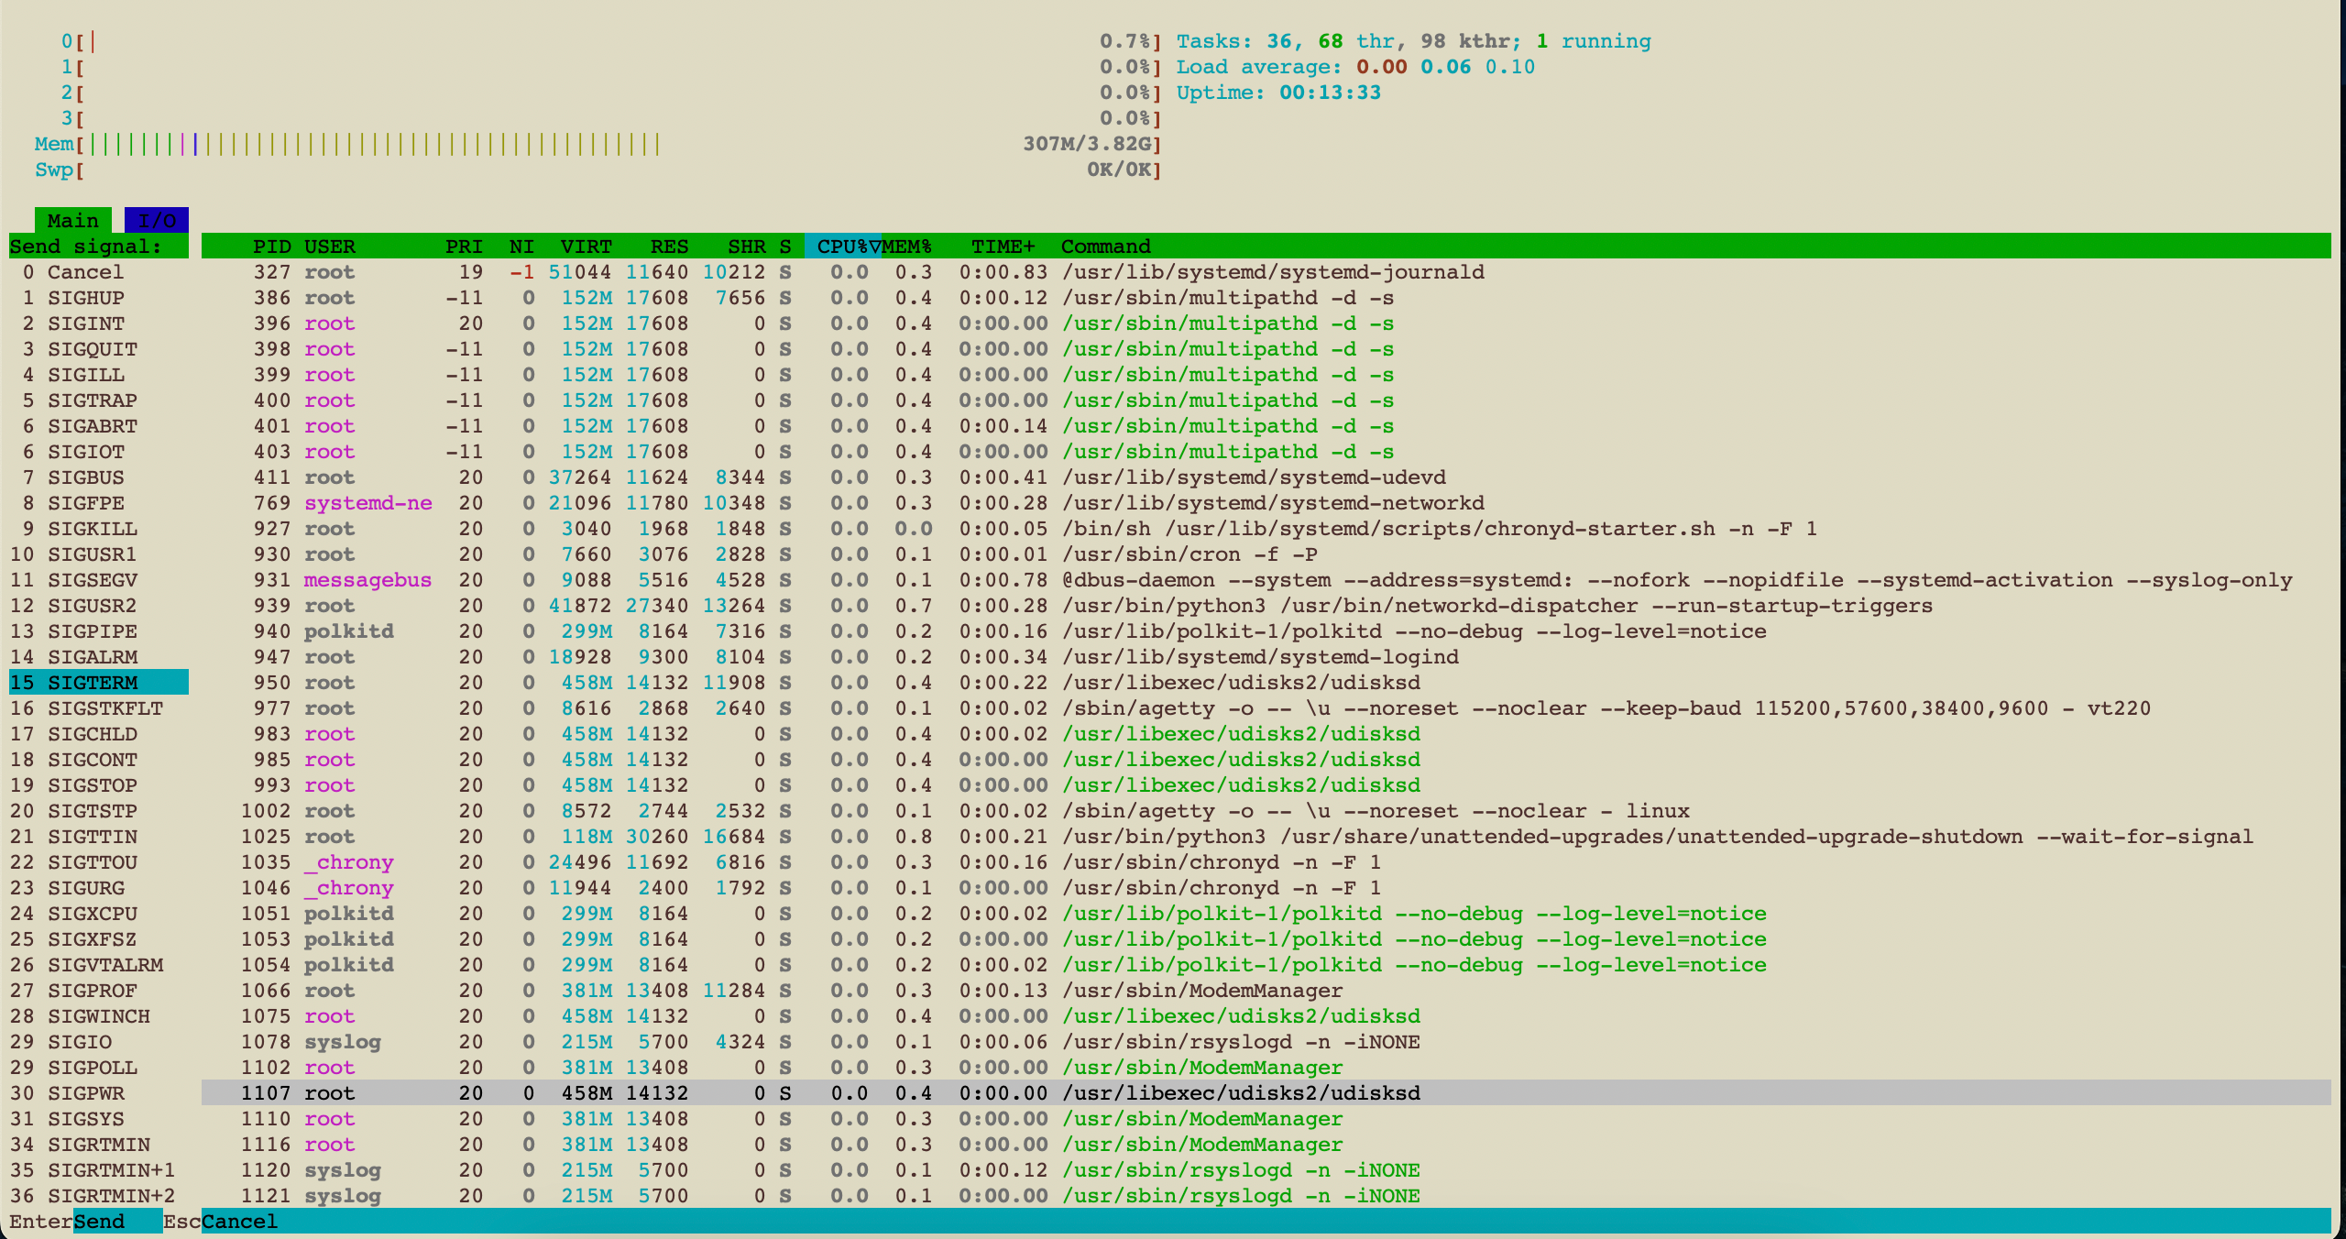Viewport: 2346px width, 1239px height.
Task: Select ModemManager process PID 1066
Action: point(1266,991)
